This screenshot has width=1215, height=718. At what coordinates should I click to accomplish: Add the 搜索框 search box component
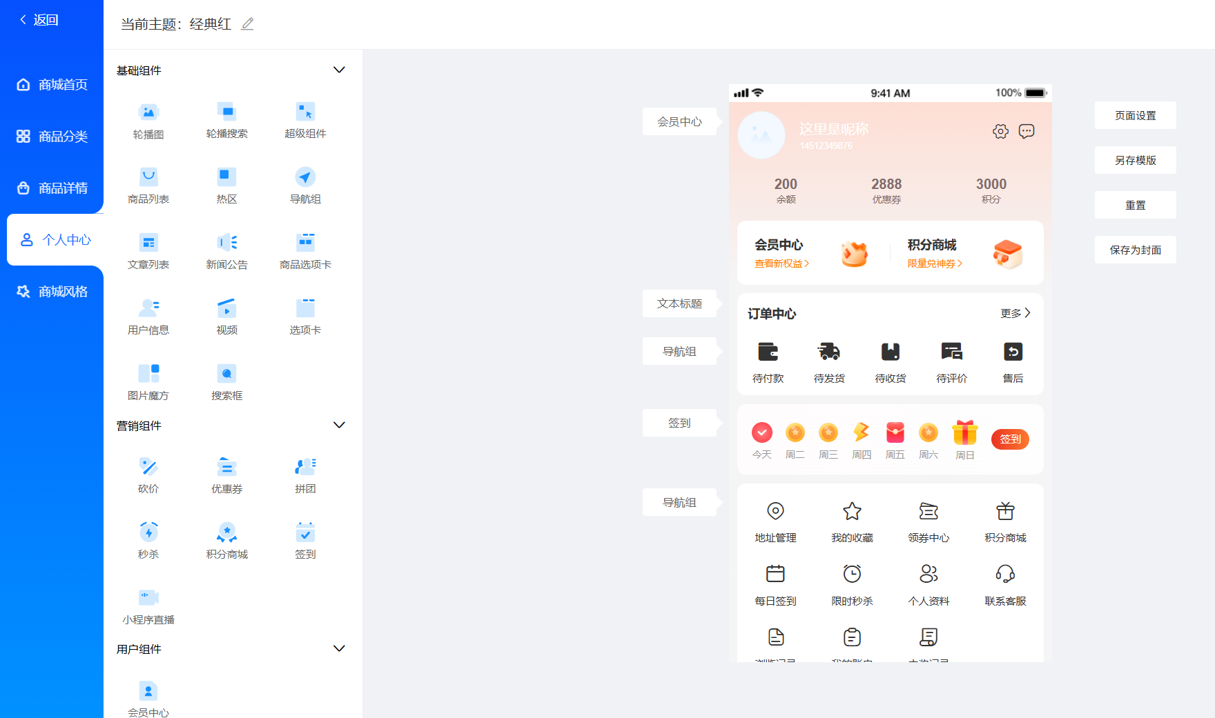(x=226, y=383)
